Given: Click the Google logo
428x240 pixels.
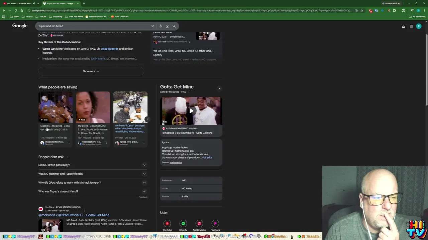Looking at the screenshot, I should [x=20, y=26].
